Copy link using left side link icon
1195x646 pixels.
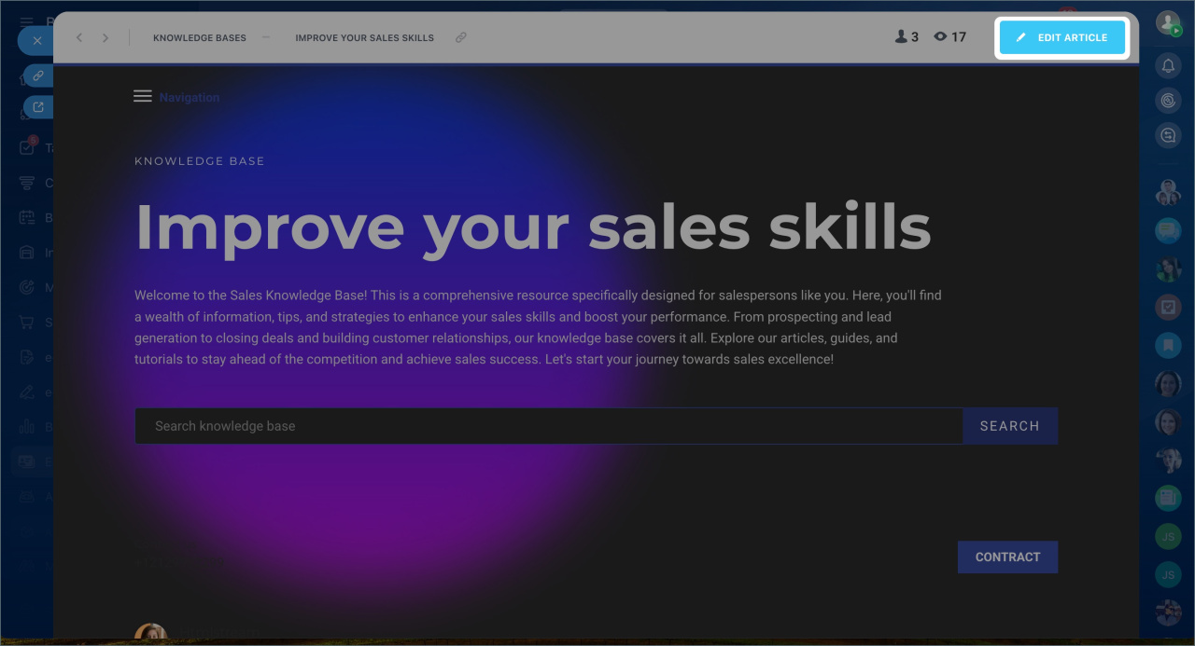pyautogui.click(x=38, y=76)
